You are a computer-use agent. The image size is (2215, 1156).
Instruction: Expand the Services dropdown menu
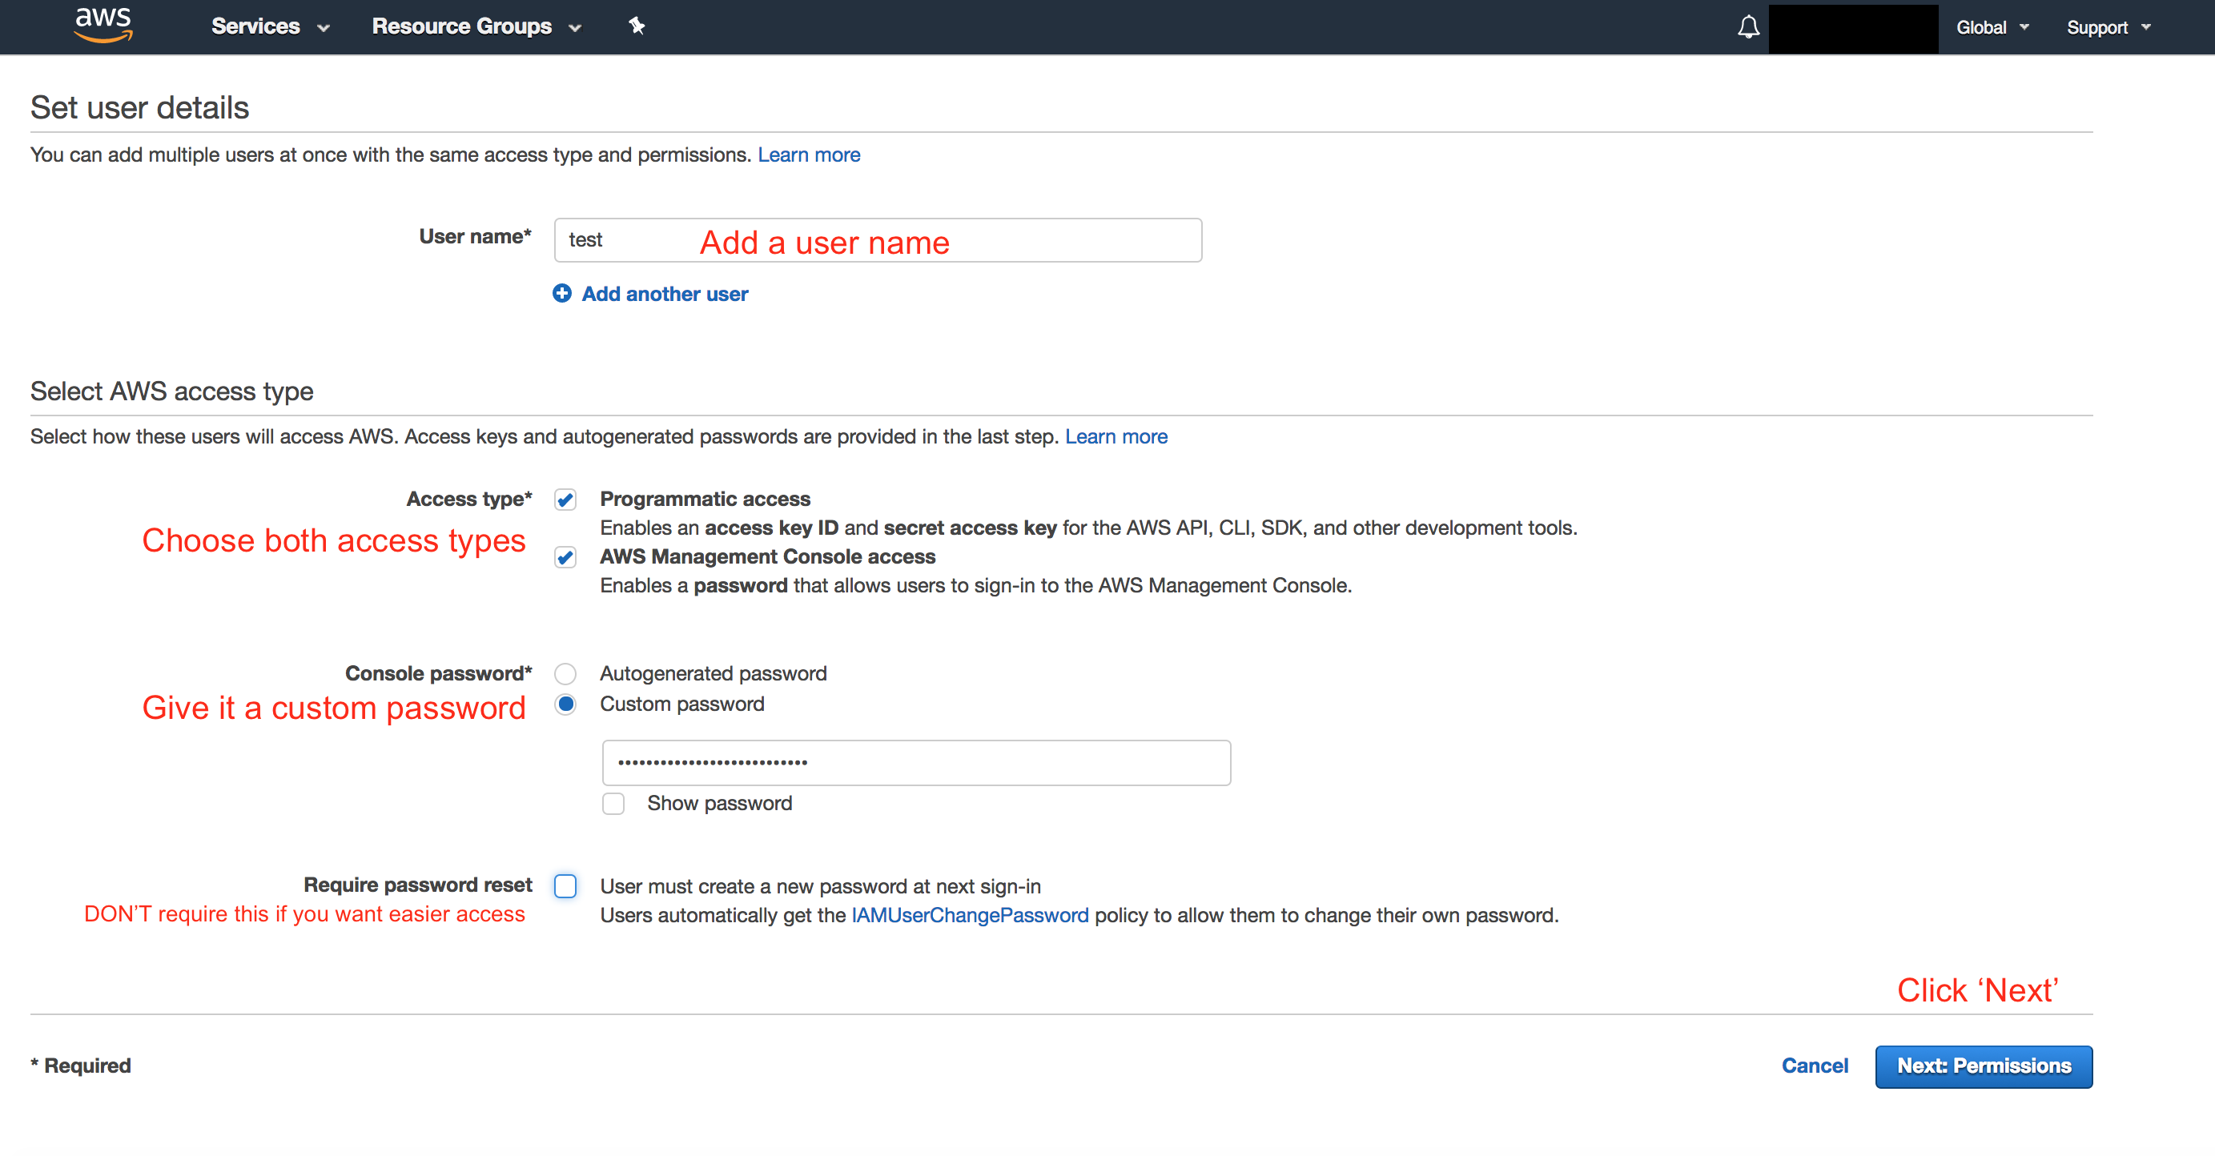(270, 26)
